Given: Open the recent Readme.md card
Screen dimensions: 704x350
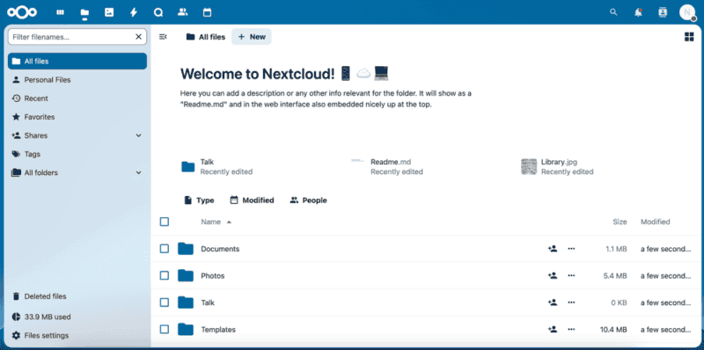Looking at the screenshot, I should (387, 166).
